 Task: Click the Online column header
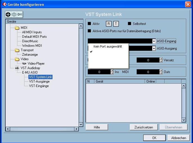click(x=150, y=81)
